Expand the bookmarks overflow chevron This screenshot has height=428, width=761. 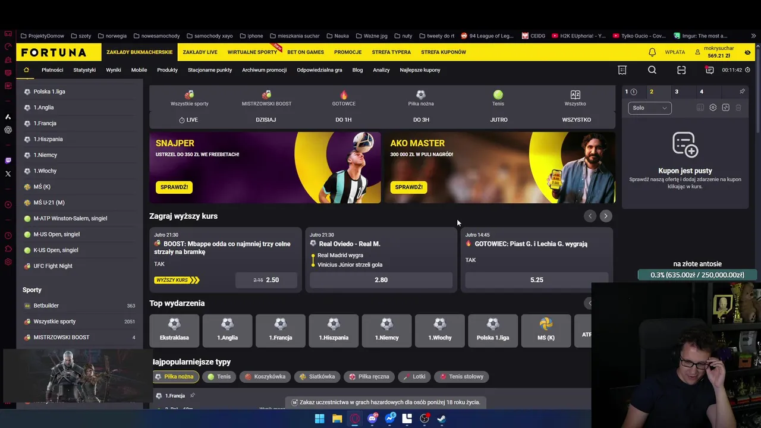(x=753, y=36)
